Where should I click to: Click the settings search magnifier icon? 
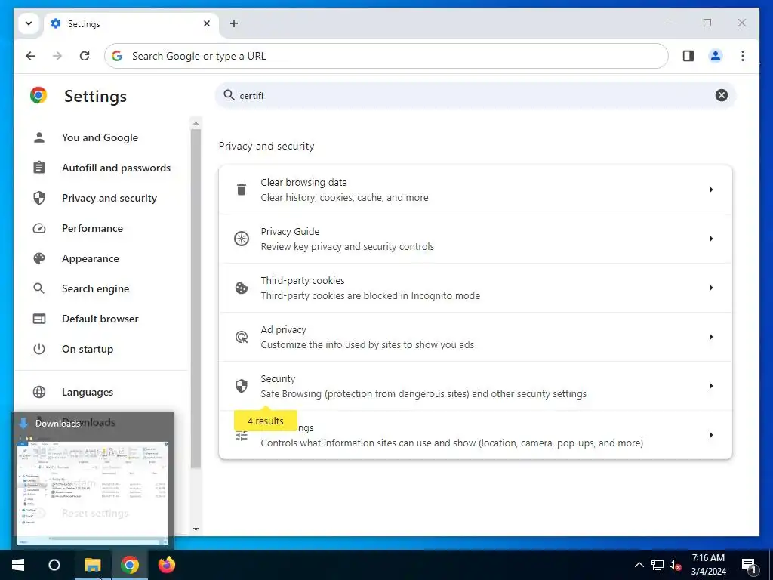point(229,95)
